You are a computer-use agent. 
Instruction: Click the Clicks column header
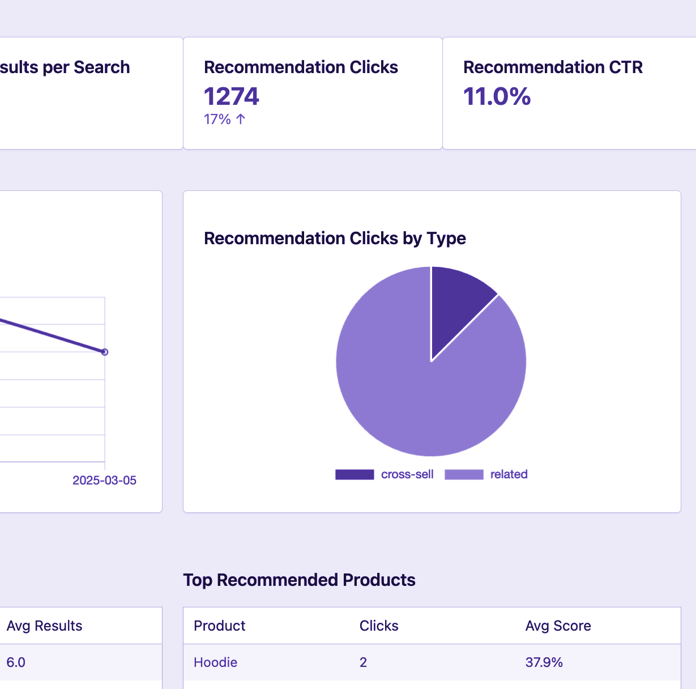(379, 626)
